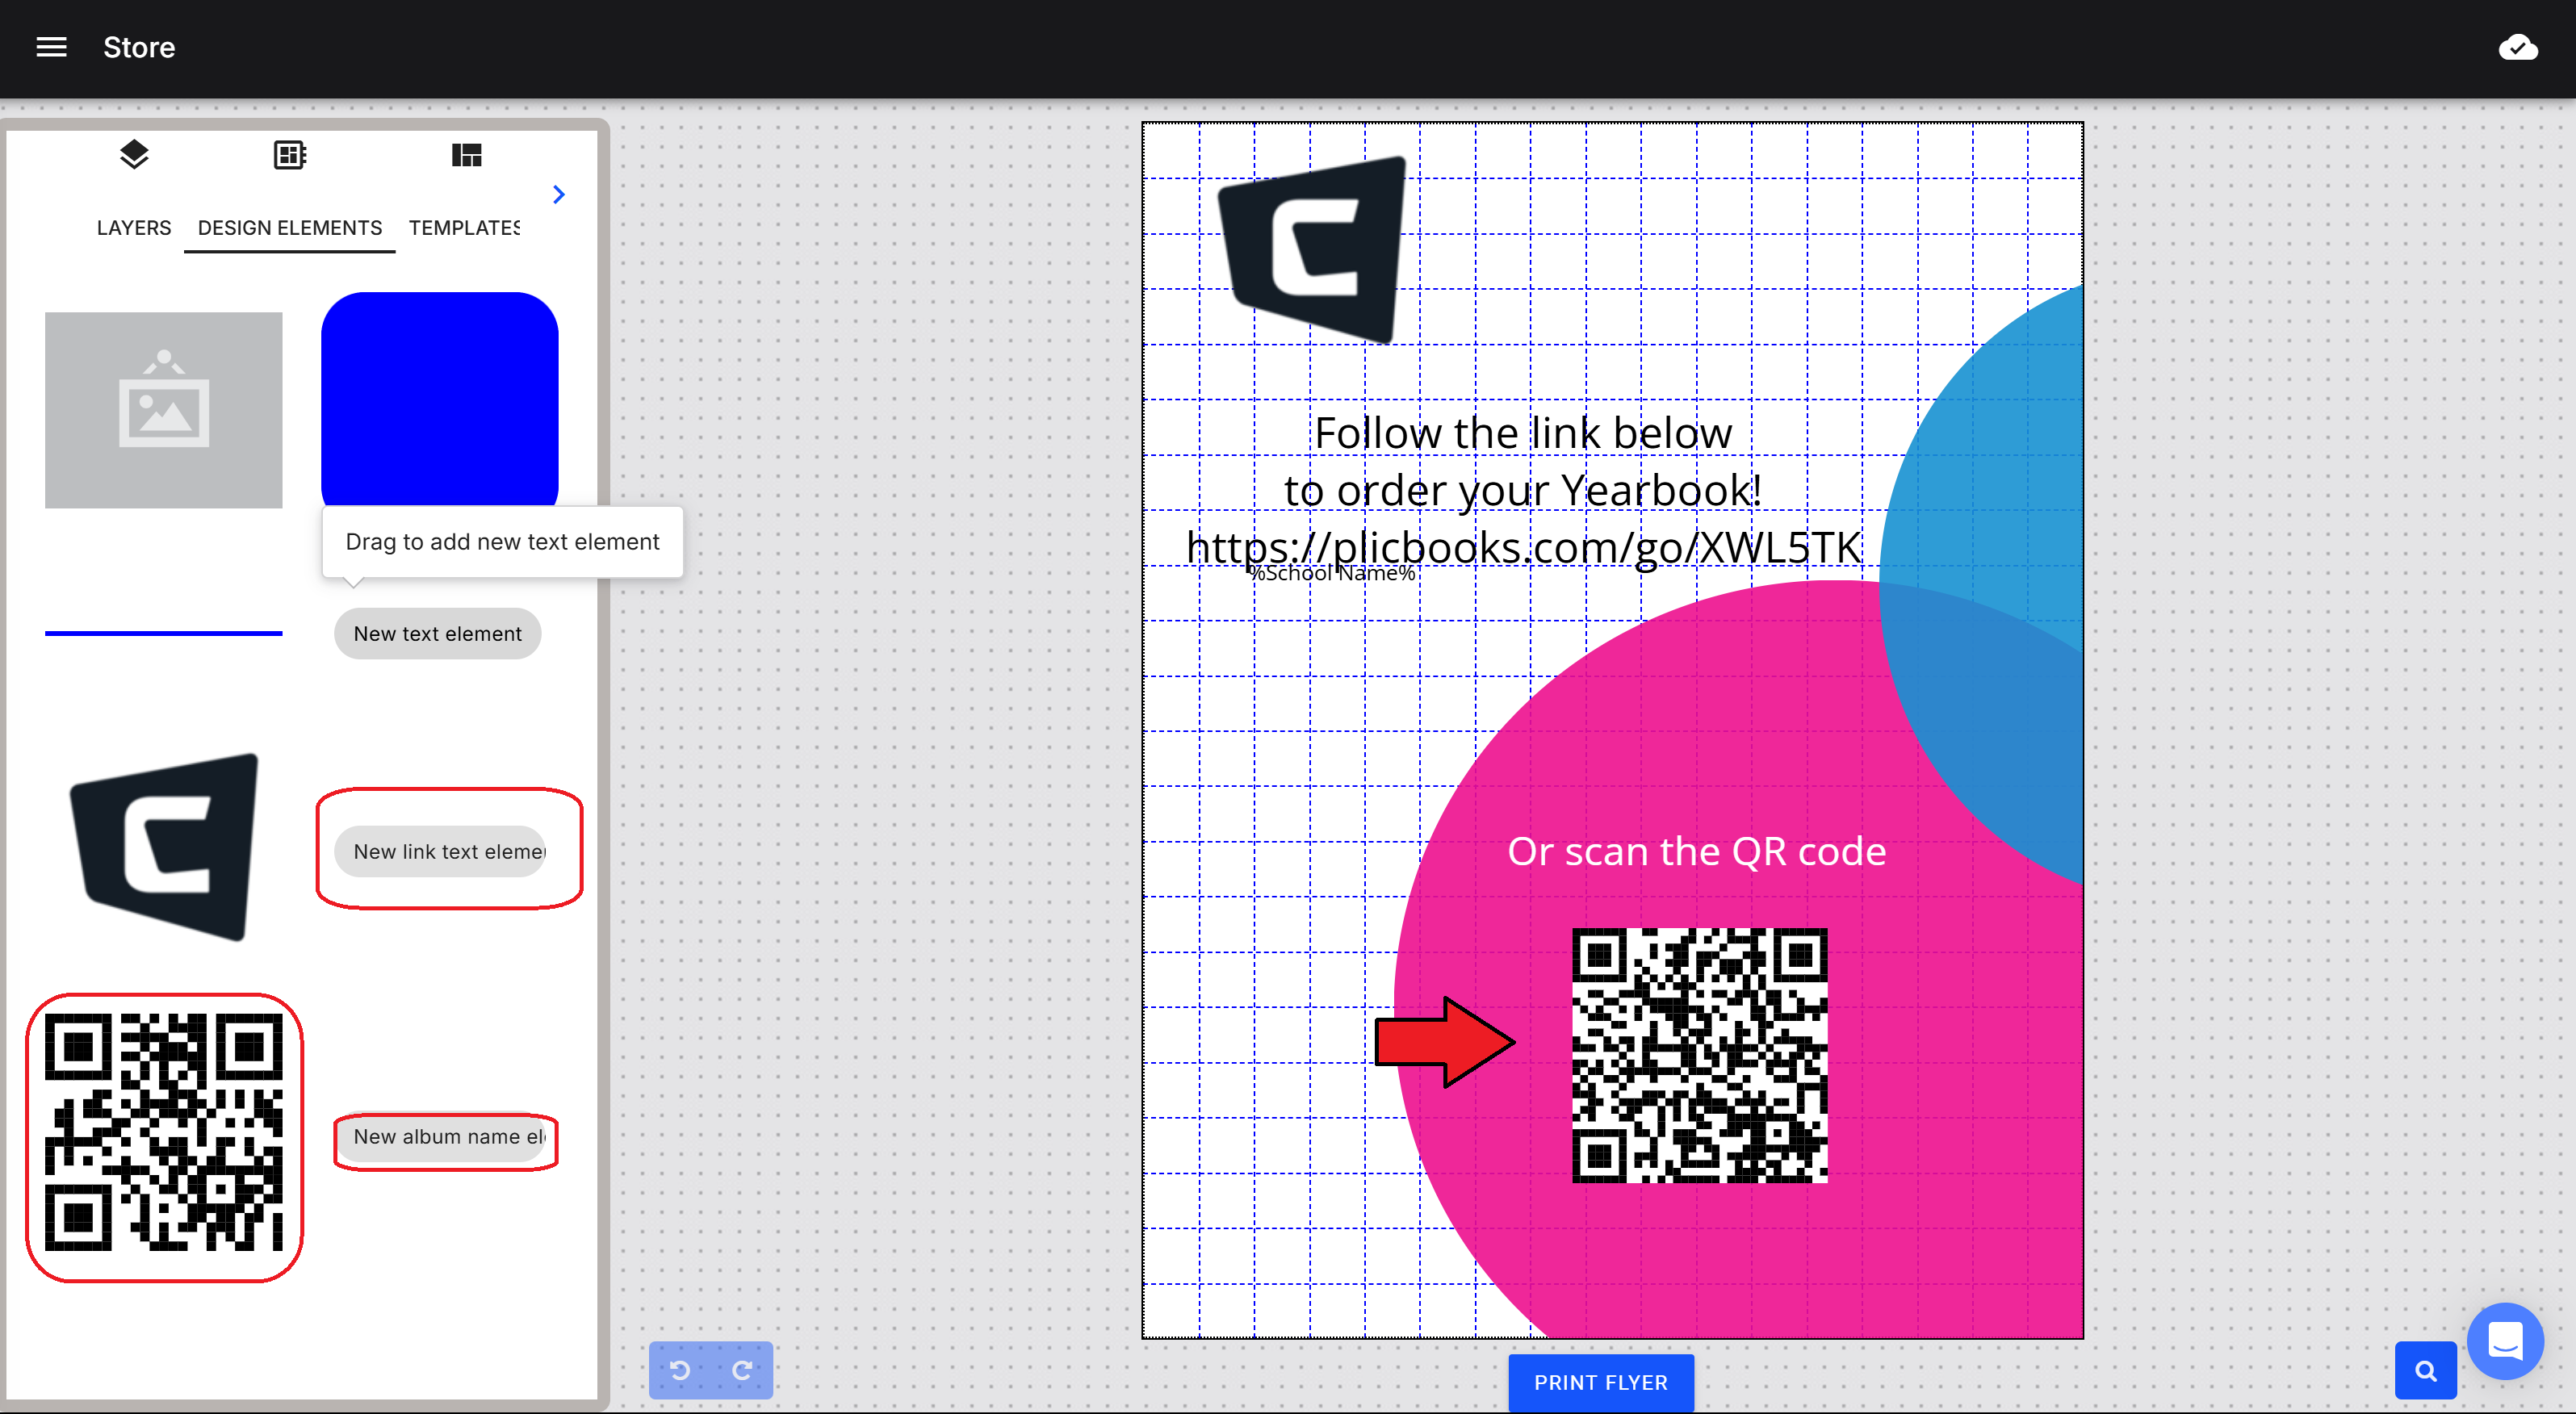Select the blue rounded rectangle shape
This screenshot has width=2576, height=1414.
[x=440, y=400]
